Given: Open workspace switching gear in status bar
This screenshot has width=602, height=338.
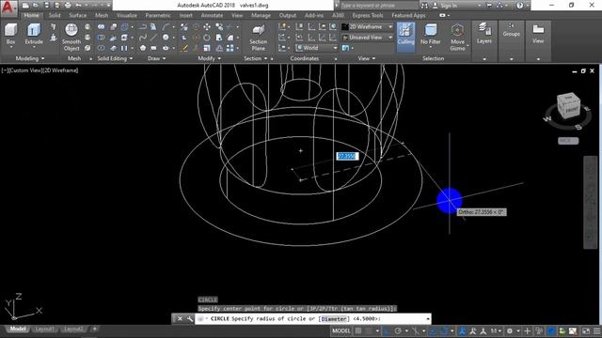Looking at the screenshot, I should (x=510, y=330).
